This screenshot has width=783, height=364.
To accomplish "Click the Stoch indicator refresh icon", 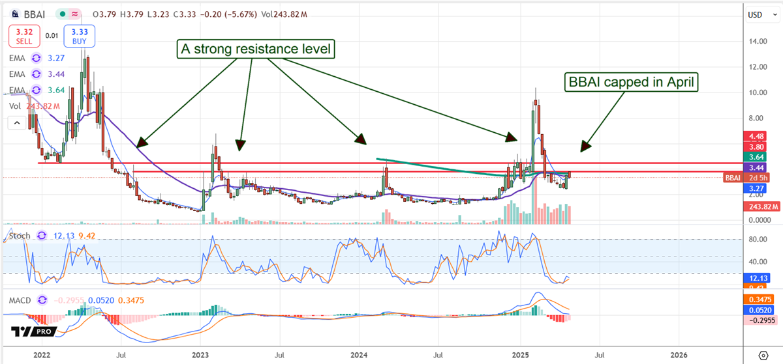I will coord(42,235).
